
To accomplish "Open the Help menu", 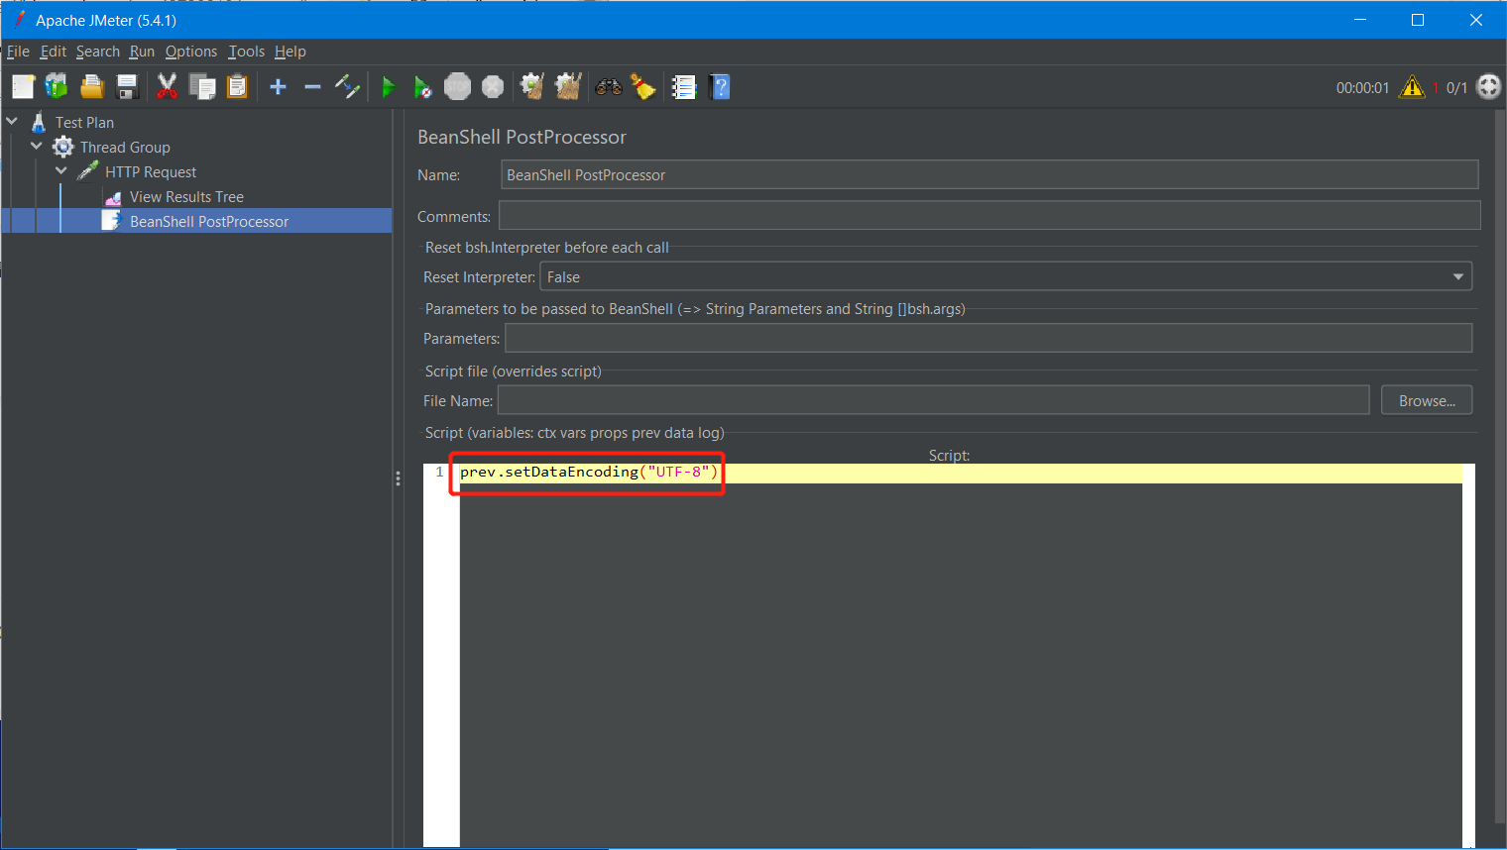I will tap(290, 52).
